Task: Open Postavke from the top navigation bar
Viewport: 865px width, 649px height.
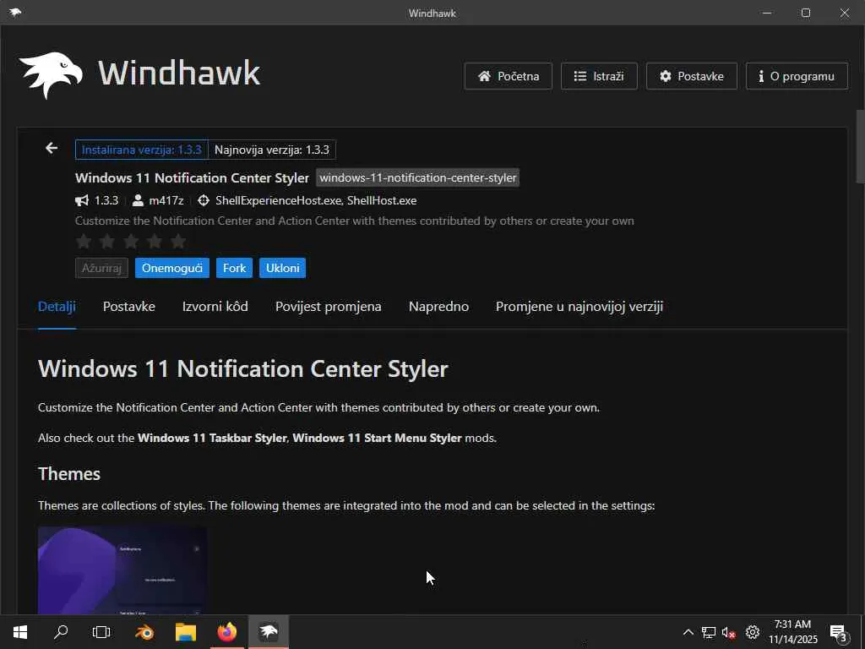Action: (691, 76)
